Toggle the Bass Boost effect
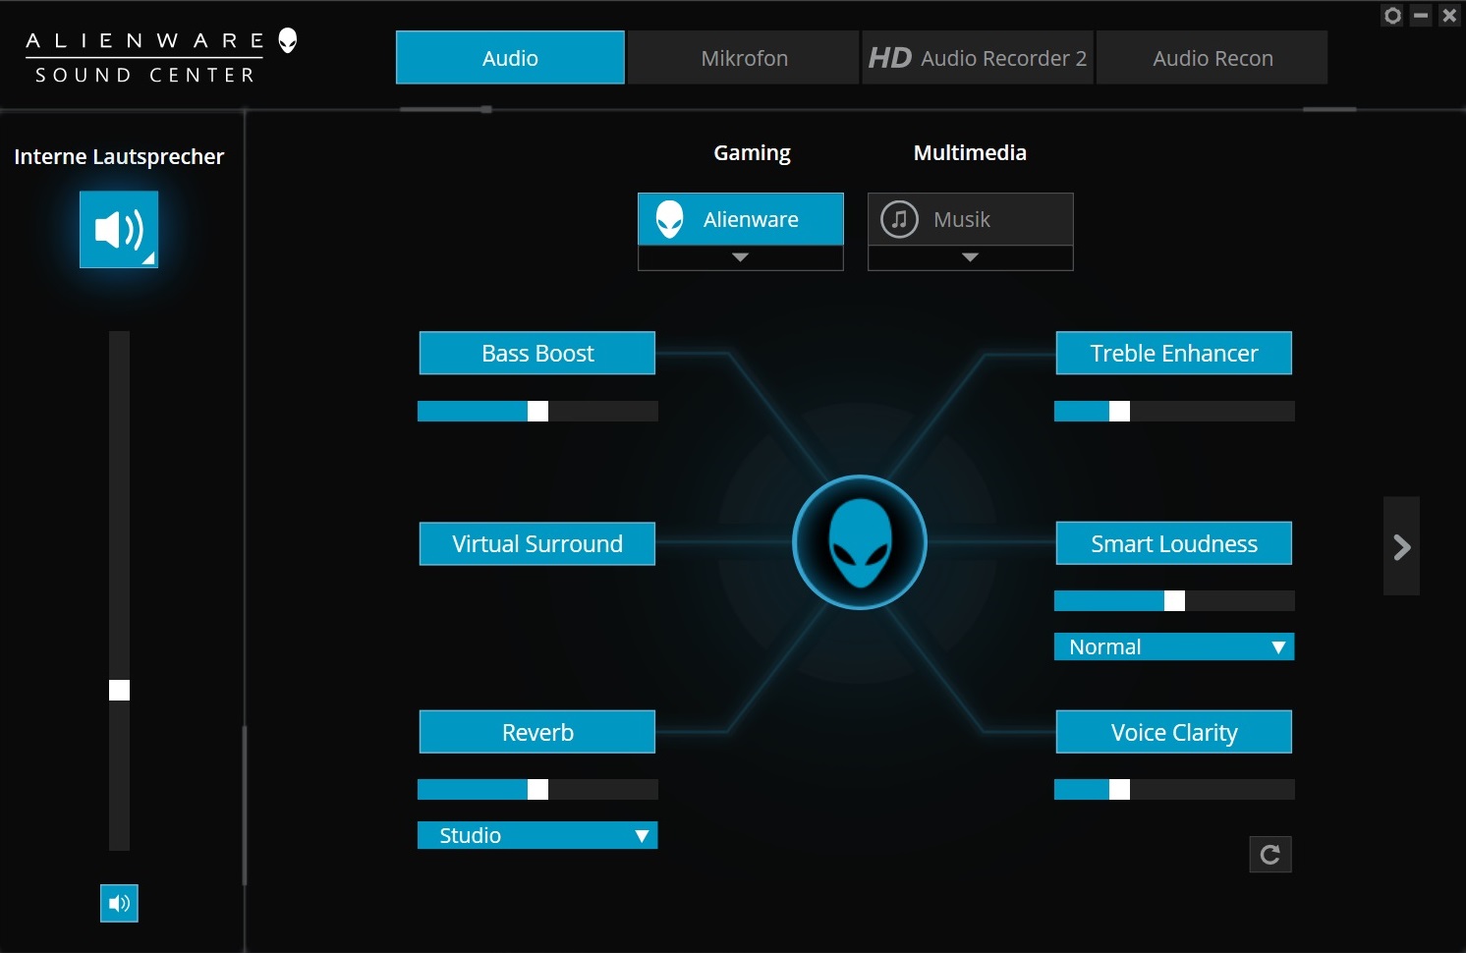Image resolution: width=1466 pixels, height=953 pixels. pos(537,353)
